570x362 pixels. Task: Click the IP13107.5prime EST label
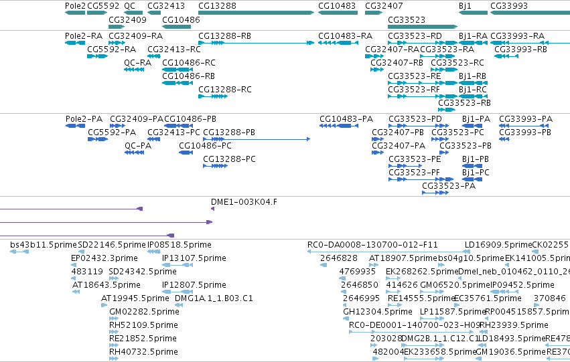(x=194, y=258)
